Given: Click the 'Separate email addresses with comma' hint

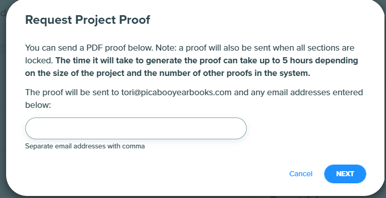Looking at the screenshot, I should 85,146.
